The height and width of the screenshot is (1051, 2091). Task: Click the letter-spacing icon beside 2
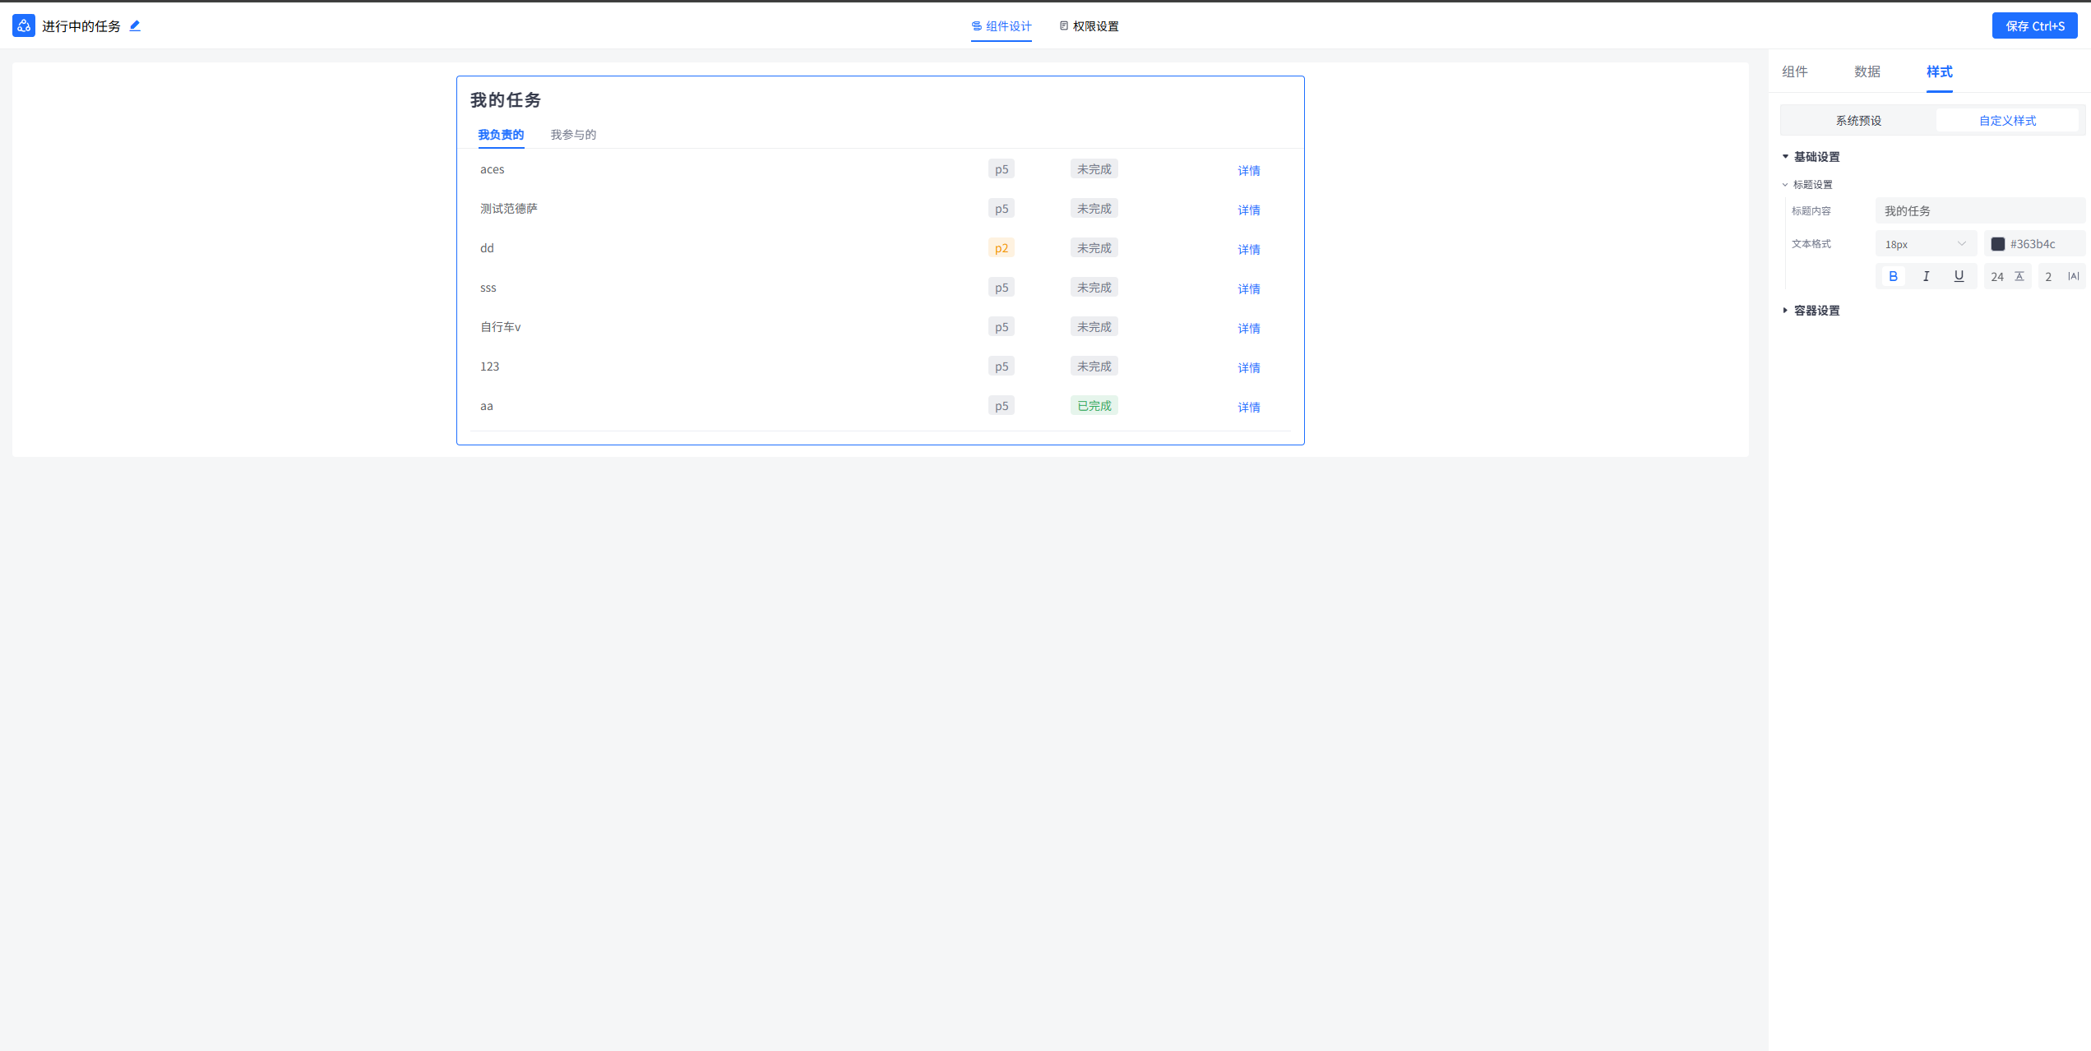(x=2073, y=276)
